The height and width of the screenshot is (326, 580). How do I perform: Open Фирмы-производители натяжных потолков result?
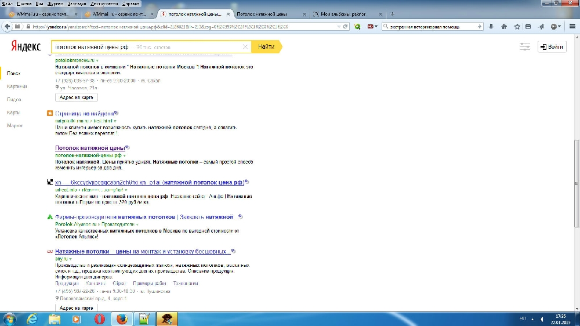pos(144,217)
